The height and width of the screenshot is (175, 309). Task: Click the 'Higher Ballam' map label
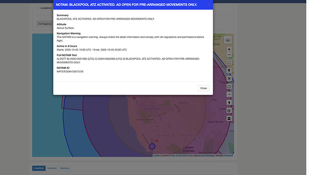215,122
